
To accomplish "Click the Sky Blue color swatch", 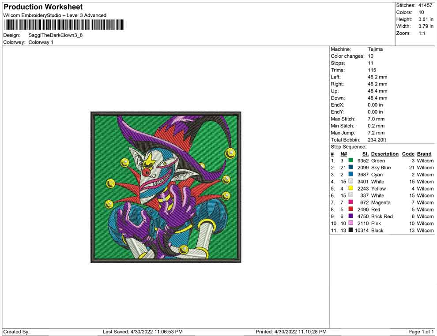I will 350,167.
